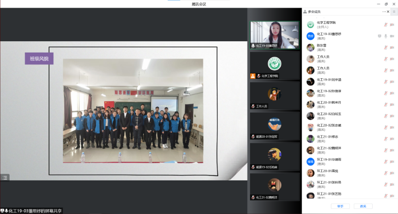398x214 pixels.
Task: Click the muted mic icon for 化工19-01 member
Action: [386, 82]
